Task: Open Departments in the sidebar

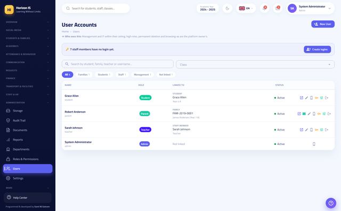Action: pyautogui.click(x=27, y=149)
